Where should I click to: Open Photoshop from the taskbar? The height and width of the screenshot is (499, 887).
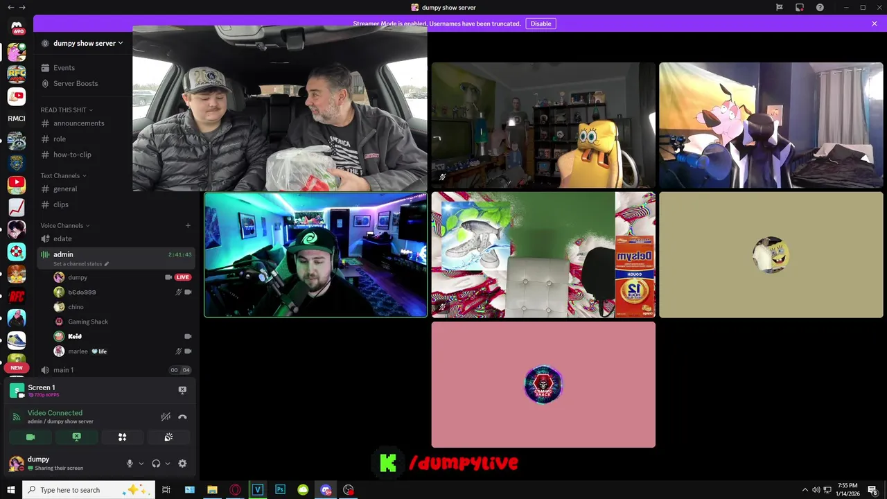280,490
